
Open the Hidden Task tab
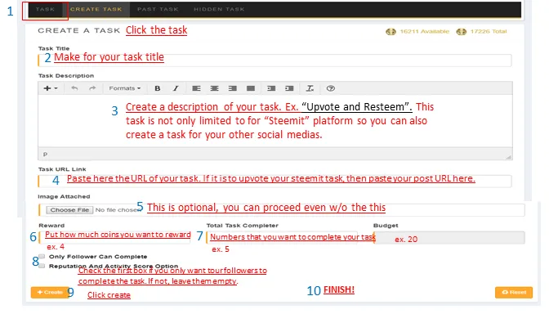[x=219, y=10]
